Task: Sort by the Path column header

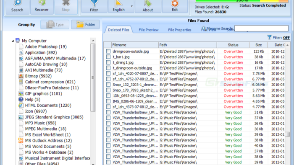Action: [188, 45]
